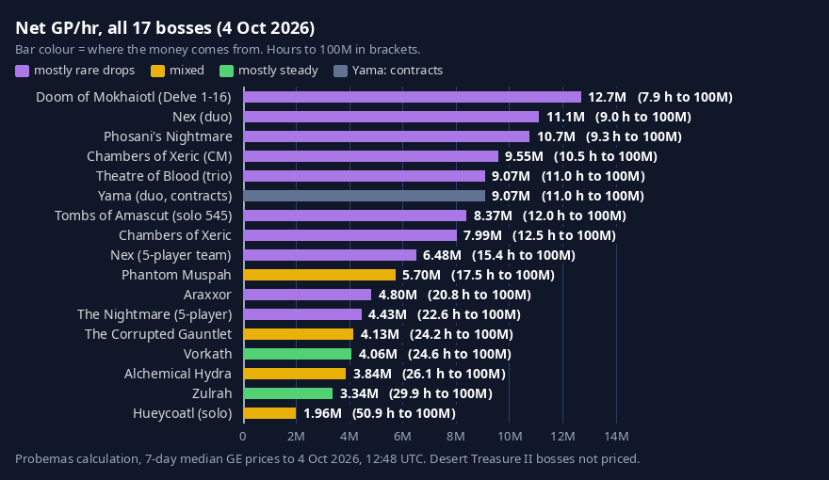829x480 pixels.
Task: Click the 'Theatre of Blood (trio)' label
Action: [x=164, y=176]
